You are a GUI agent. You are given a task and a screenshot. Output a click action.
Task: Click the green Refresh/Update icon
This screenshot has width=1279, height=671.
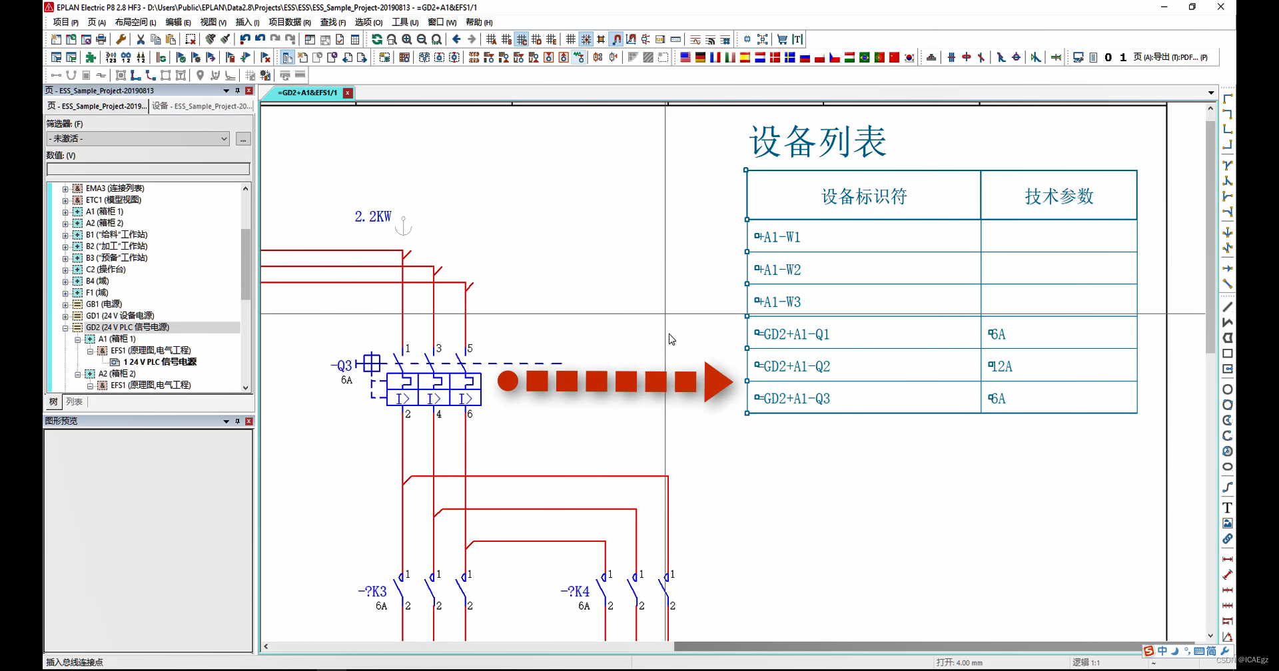coord(377,40)
